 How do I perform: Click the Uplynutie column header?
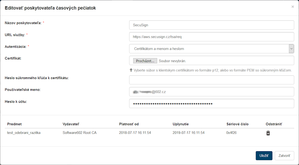click(x=181, y=124)
